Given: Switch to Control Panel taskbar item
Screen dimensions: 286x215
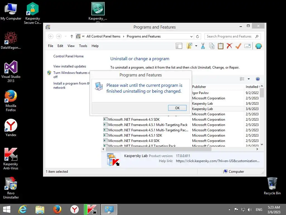Looking at the screenshot, I should tap(109, 209).
